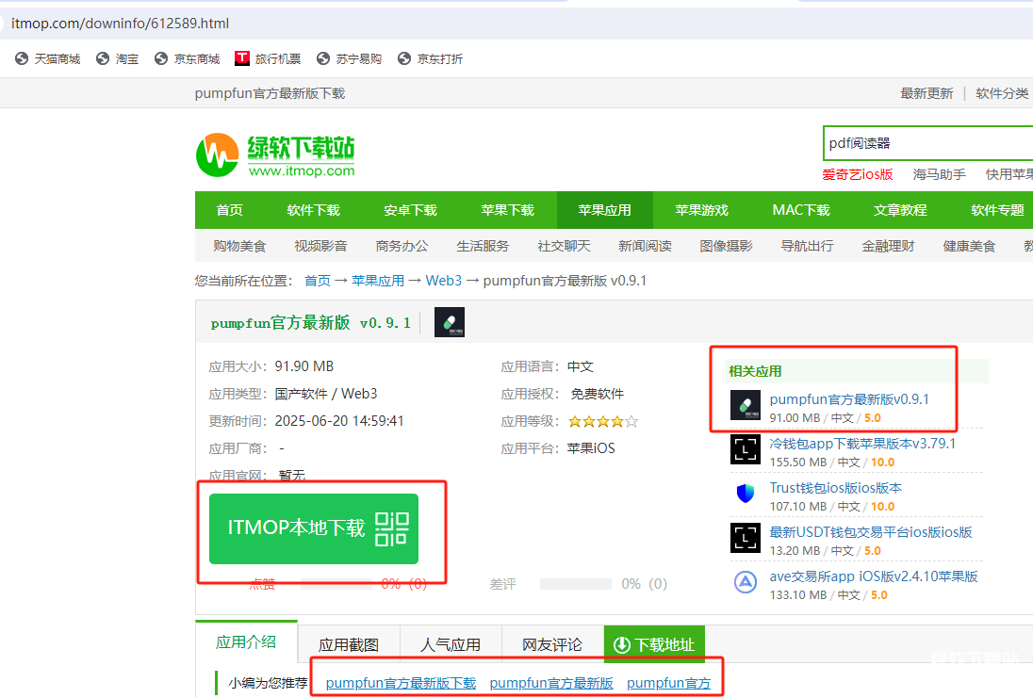The width and height of the screenshot is (1033, 698).
Task: Click the ave交易所 app icon
Action: click(745, 582)
